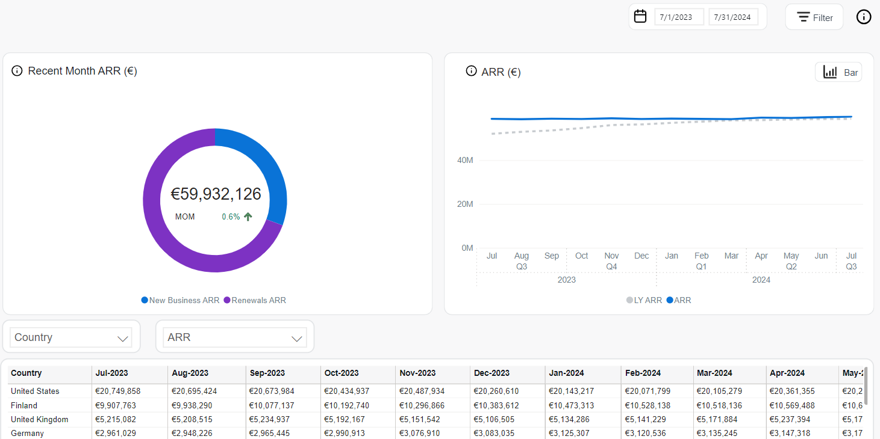Select the Finland row label
Image resolution: width=880 pixels, height=439 pixels.
(x=24, y=405)
